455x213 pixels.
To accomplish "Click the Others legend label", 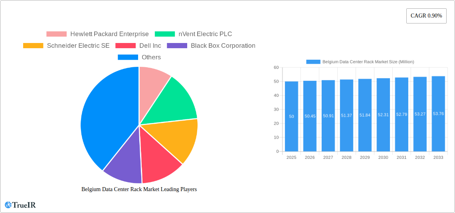I will click(151, 57).
